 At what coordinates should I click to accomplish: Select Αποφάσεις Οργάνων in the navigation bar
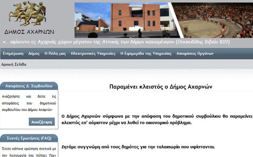(x=195, y=53)
